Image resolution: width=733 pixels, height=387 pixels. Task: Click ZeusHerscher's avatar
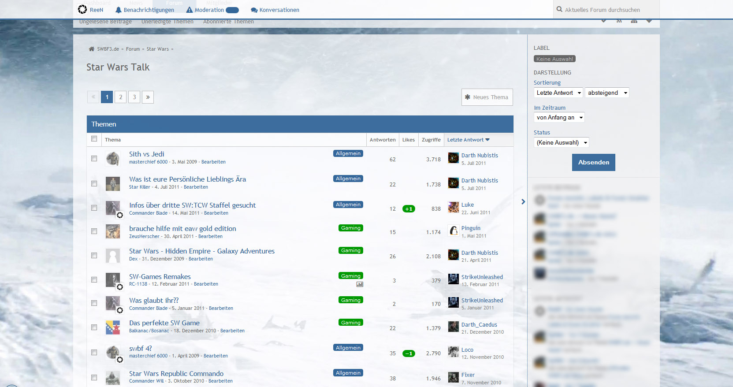pyautogui.click(x=113, y=231)
